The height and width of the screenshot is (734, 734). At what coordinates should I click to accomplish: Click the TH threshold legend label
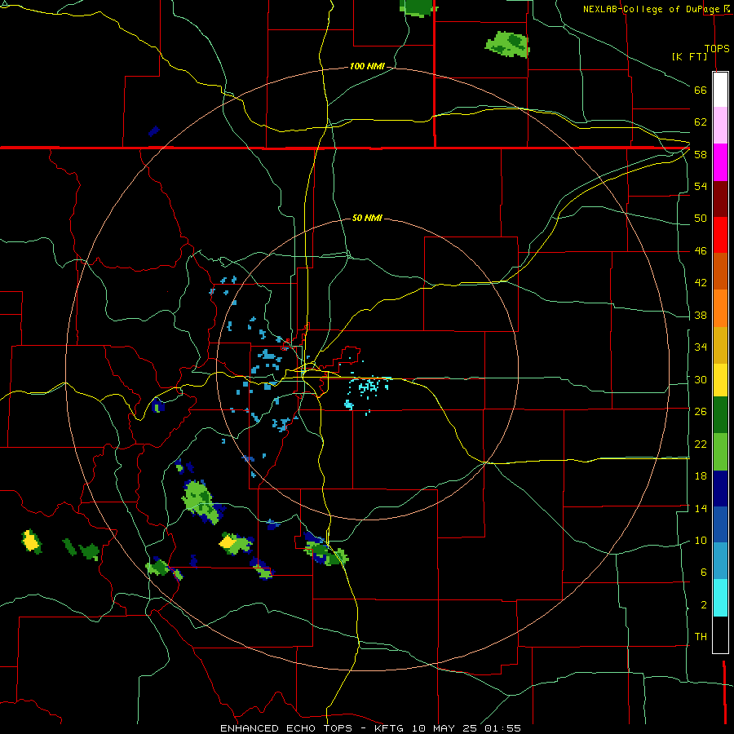701,636
